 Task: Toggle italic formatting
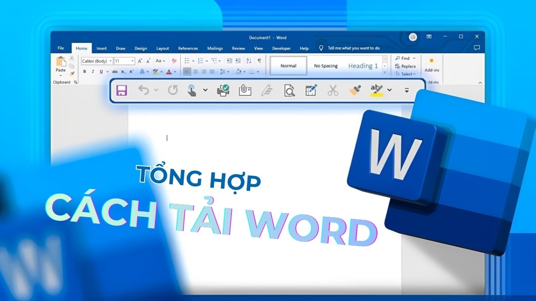92,71
